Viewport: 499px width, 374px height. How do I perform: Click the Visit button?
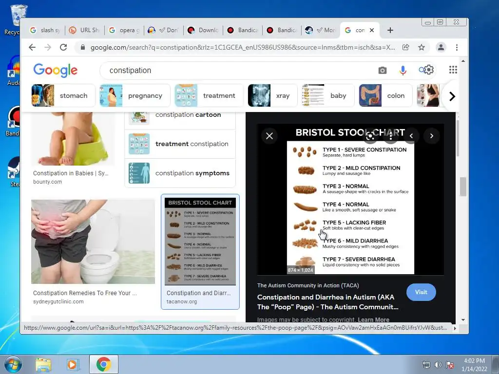tap(421, 292)
